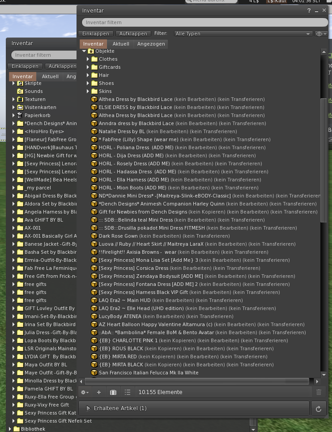Screen dimensions: 332x432
Task: Expand the Skins folder
Action: click(x=88, y=91)
